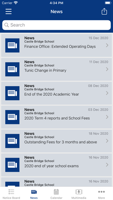
Task: Expand chevron for Finance Office article
Action: pyautogui.click(x=107, y=45)
